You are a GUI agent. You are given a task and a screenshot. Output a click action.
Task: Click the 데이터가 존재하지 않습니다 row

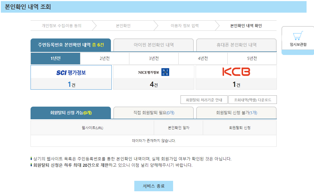pyautogui.click(x=154, y=141)
